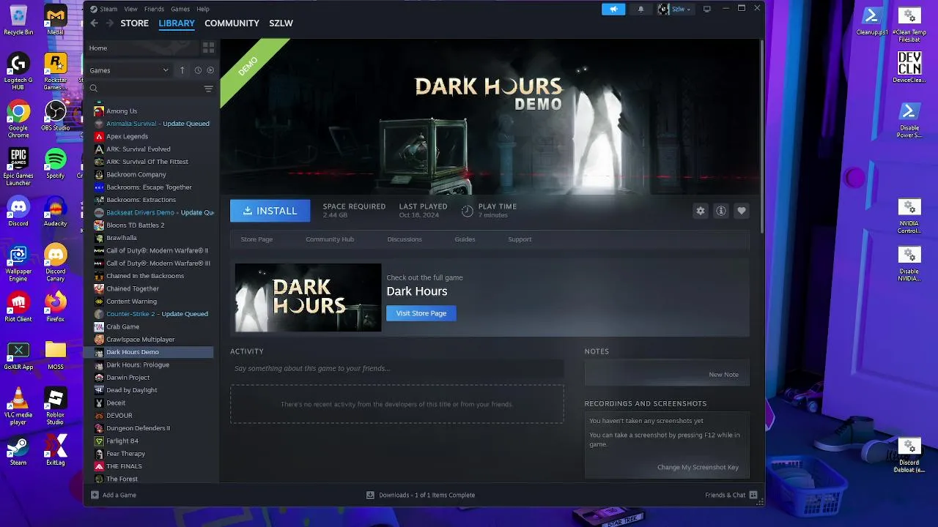Image resolution: width=938 pixels, height=527 pixels.
Task: Open the Discussions link
Action: 405,239
